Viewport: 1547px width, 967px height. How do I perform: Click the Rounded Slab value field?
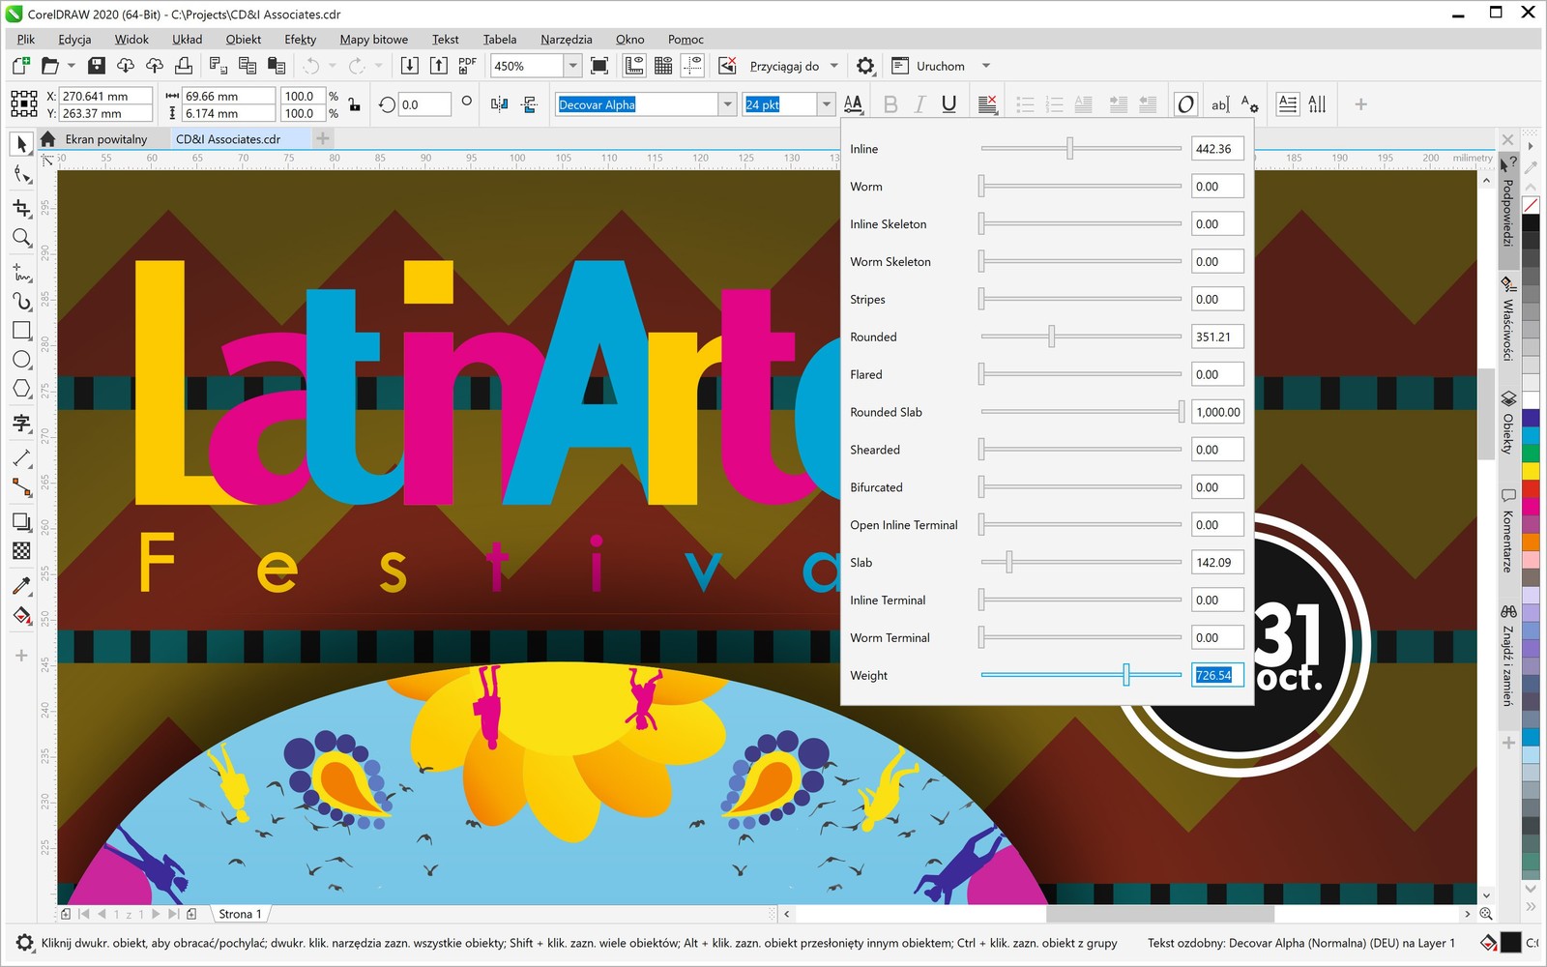[1217, 412]
